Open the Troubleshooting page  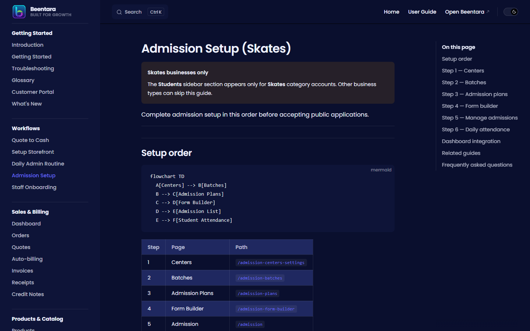(33, 68)
